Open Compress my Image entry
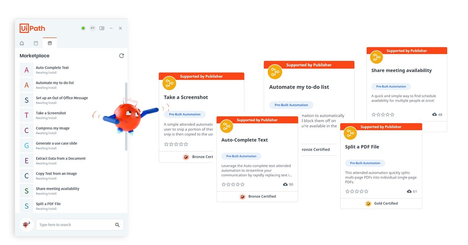 point(72,130)
